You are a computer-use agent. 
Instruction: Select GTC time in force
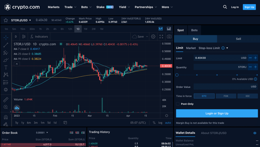click(x=204, y=96)
